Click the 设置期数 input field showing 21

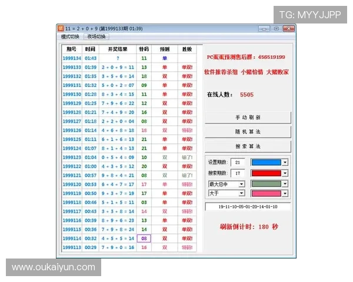238,162
